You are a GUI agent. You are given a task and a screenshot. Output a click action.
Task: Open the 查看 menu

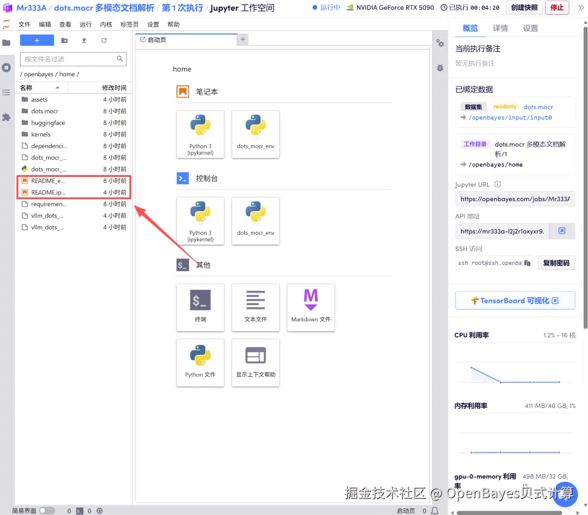click(x=65, y=24)
